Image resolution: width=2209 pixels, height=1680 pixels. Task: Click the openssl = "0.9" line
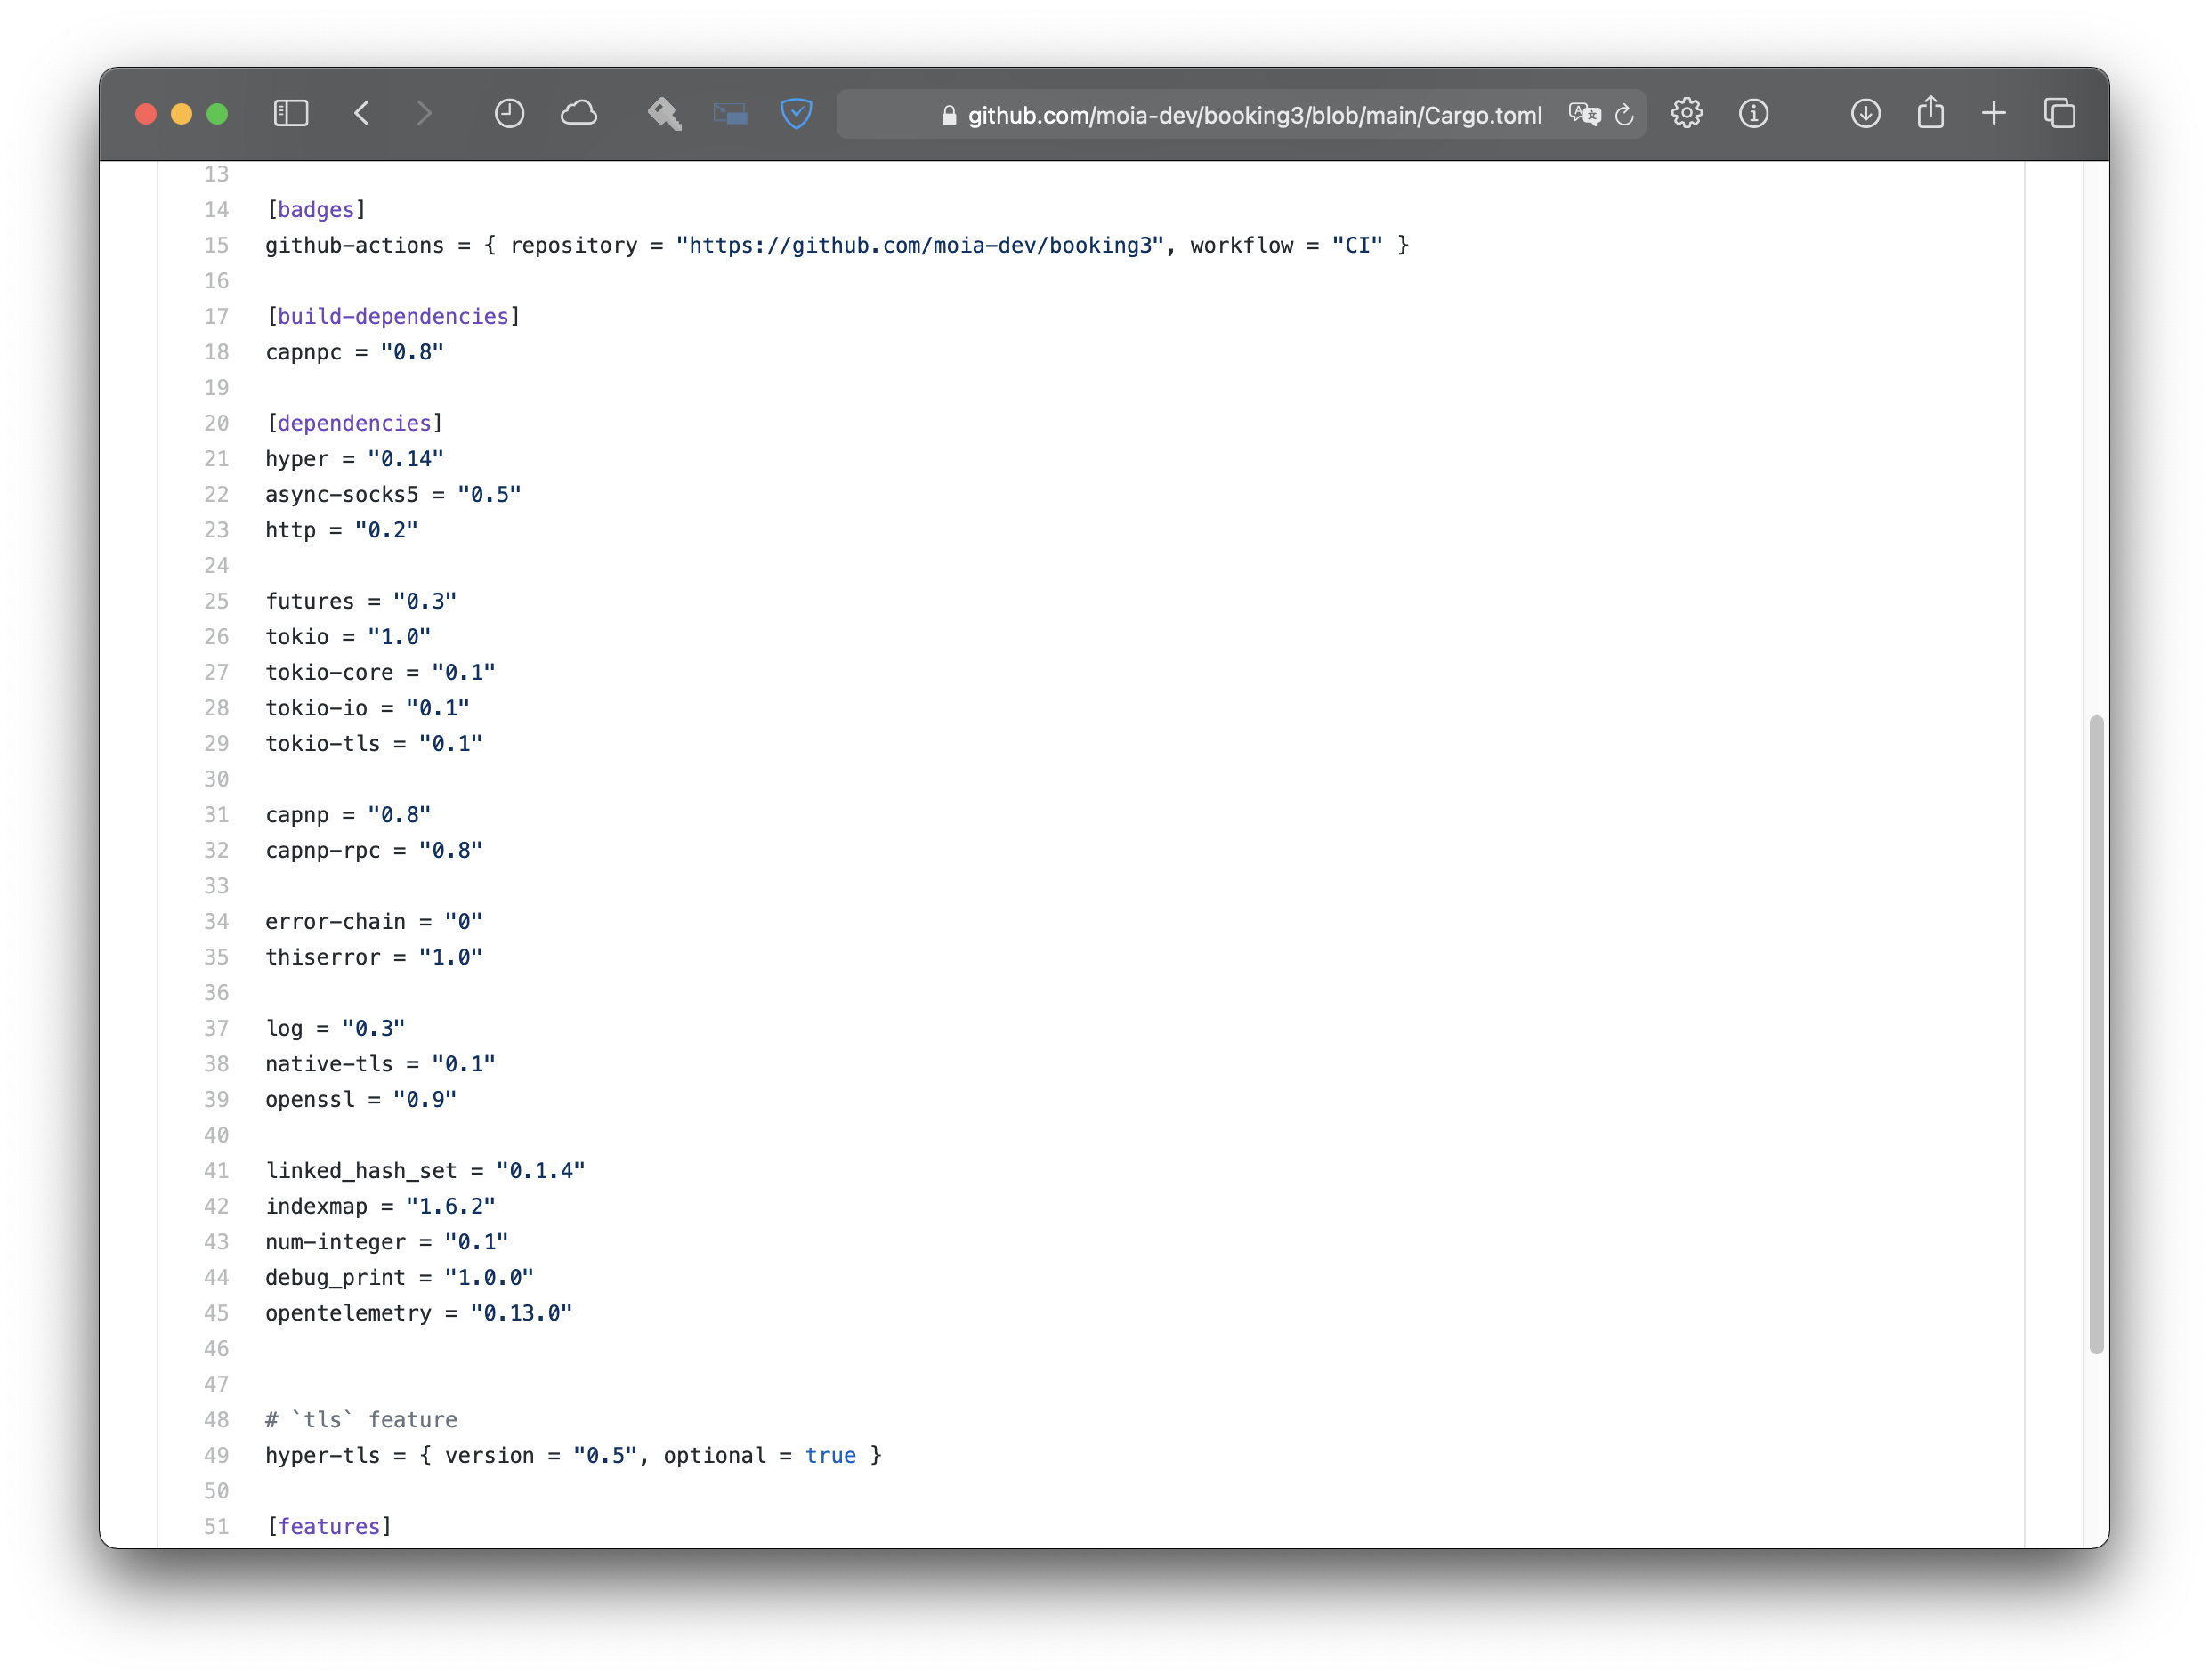tap(361, 1099)
